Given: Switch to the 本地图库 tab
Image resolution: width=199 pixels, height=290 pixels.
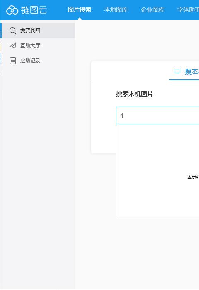Looking at the screenshot, I should tap(116, 10).
